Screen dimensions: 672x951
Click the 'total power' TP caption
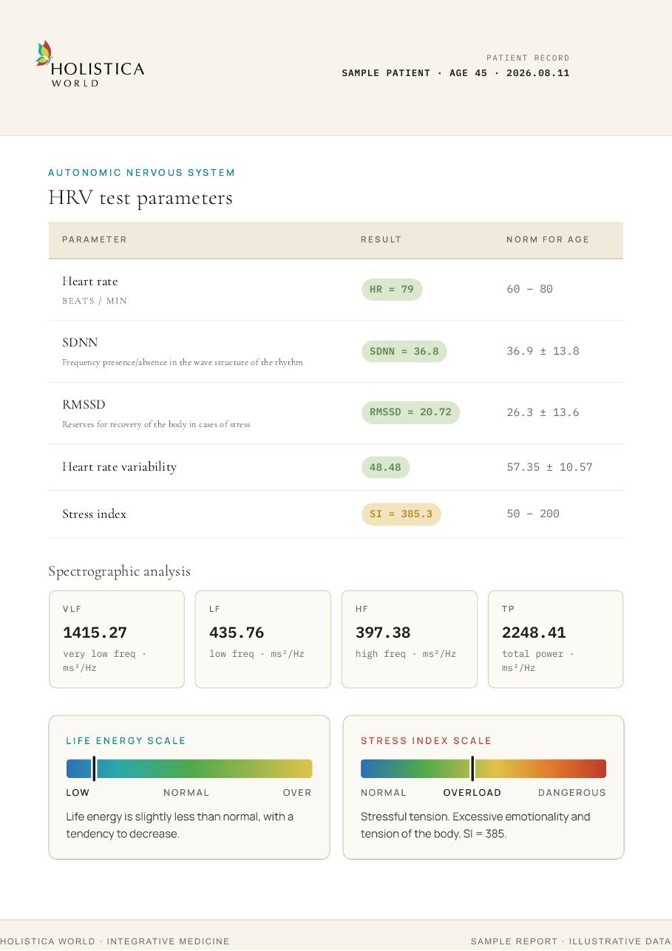coord(537,661)
